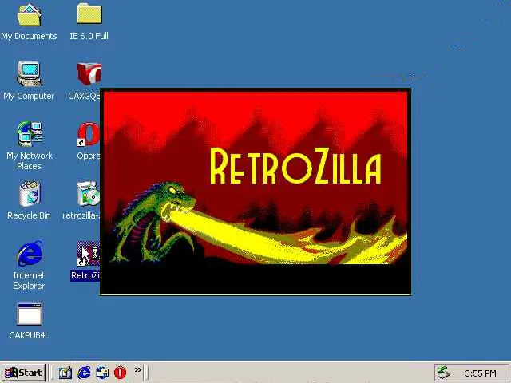This screenshot has width=511, height=383.
Task: Click the IE 6.0 Full label
Action: 89,36
